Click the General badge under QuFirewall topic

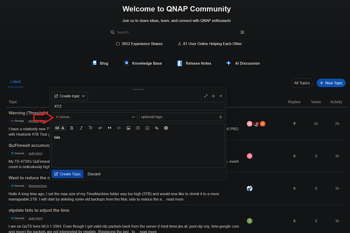click(x=17, y=153)
